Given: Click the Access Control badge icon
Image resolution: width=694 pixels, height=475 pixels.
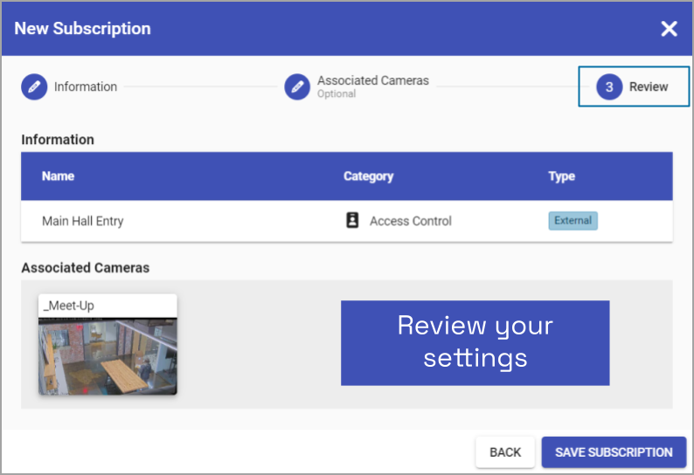Looking at the screenshot, I should tap(352, 221).
